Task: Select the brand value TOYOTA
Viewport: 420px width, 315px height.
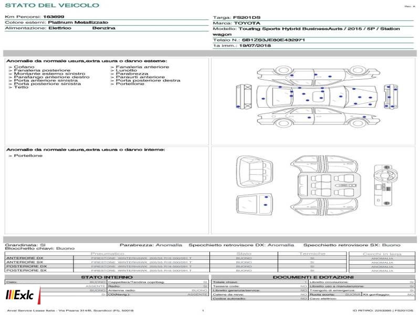Action: tap(247, 23)
